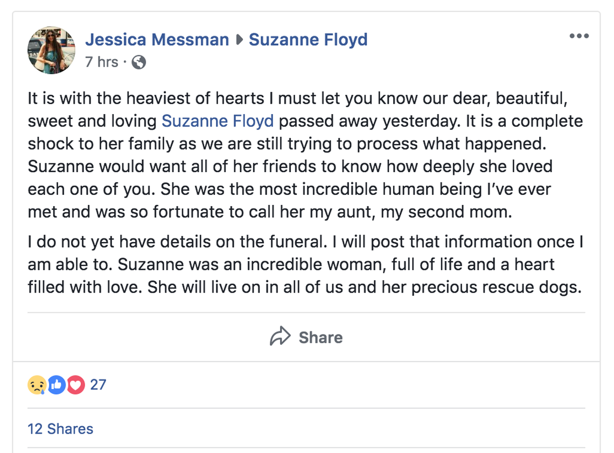Open Jessica Messman's profile picture
614x453 pixels.
tap(51, 50)
